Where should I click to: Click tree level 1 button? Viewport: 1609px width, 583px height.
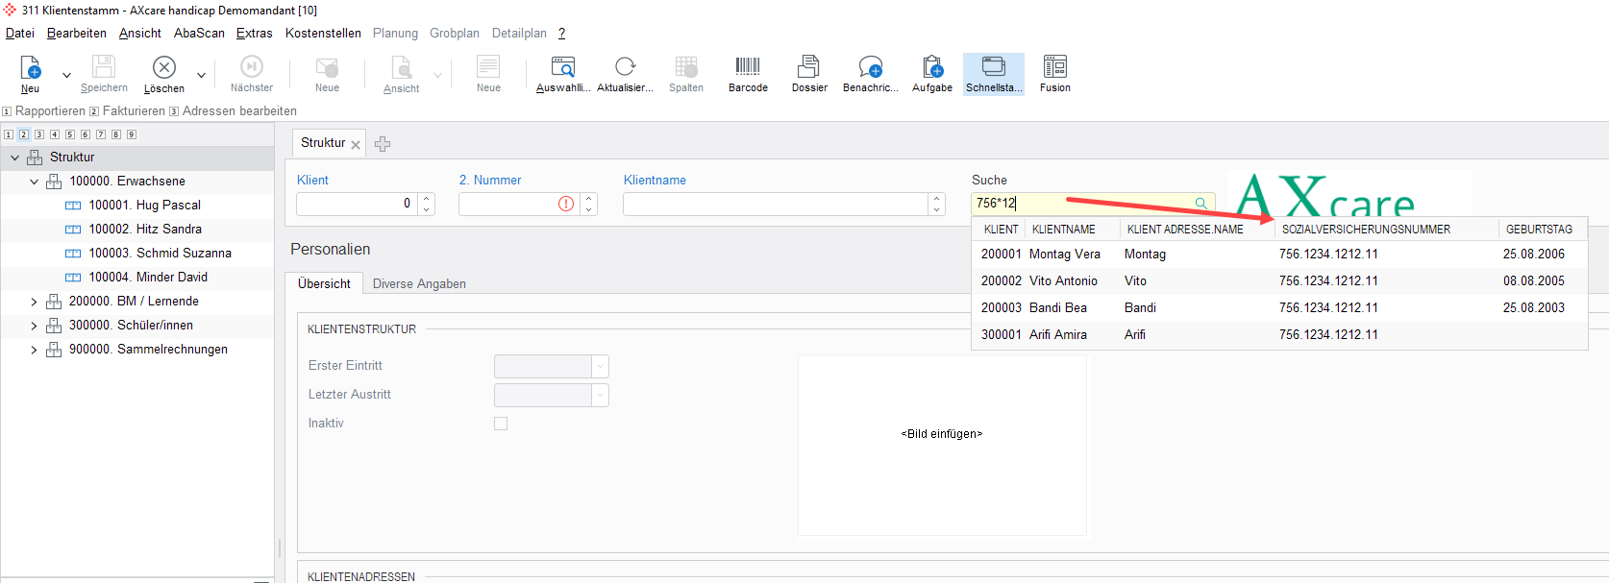point(9,134)
